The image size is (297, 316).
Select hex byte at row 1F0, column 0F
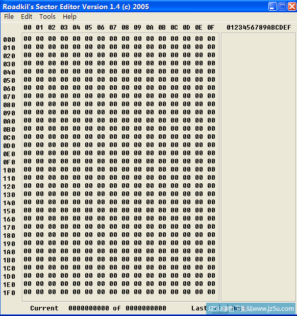[211, 292]
